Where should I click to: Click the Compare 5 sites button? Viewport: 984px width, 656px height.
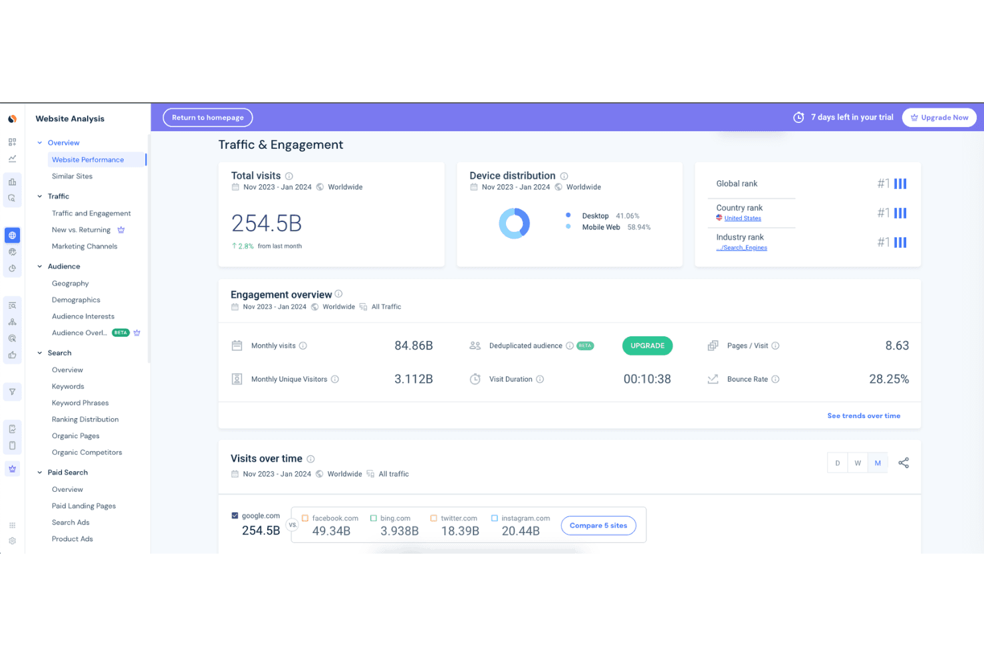pyautogui.click(x=598, y=526)
